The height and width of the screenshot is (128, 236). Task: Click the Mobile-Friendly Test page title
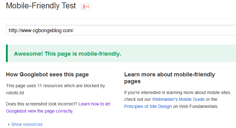[x=41, y=6]
